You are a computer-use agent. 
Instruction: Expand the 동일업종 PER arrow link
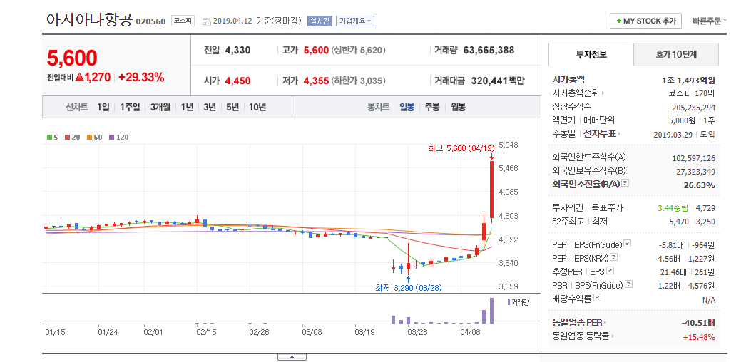(605, 323)
